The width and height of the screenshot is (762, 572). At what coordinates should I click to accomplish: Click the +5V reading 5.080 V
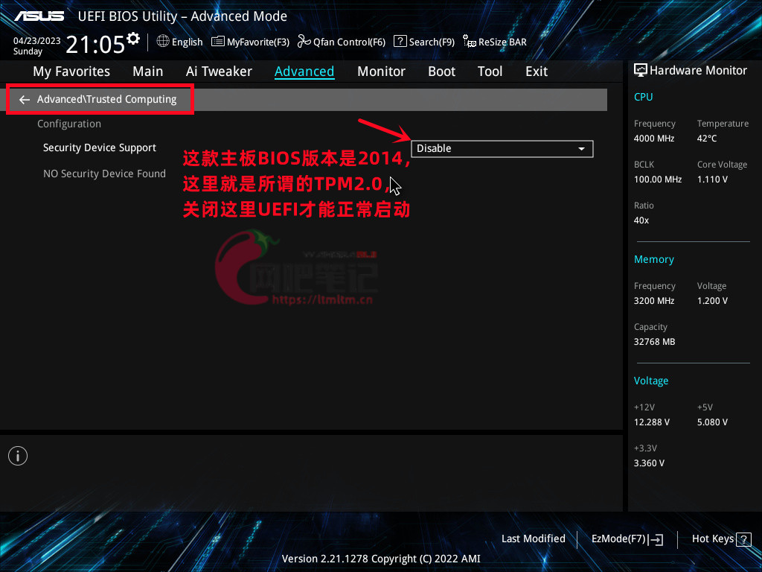[712, 422]
